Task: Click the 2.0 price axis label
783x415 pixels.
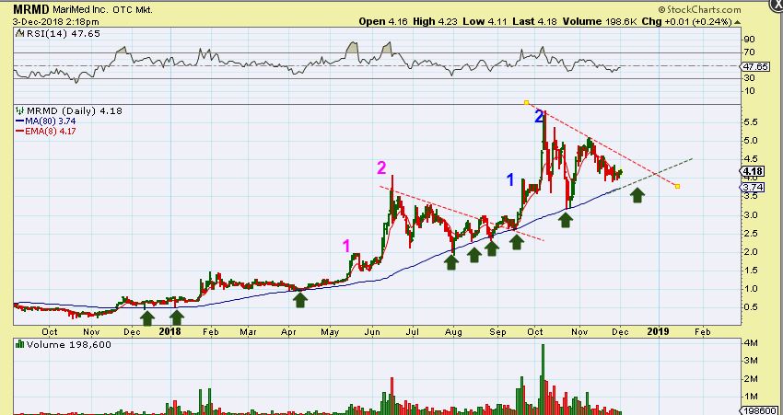Action: click(x=751, y=252)
